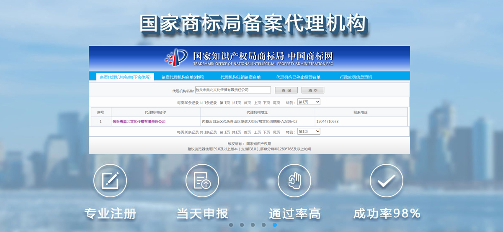Click the 代理机构地址 column header
503x232 pixels.
coord(258,112)
